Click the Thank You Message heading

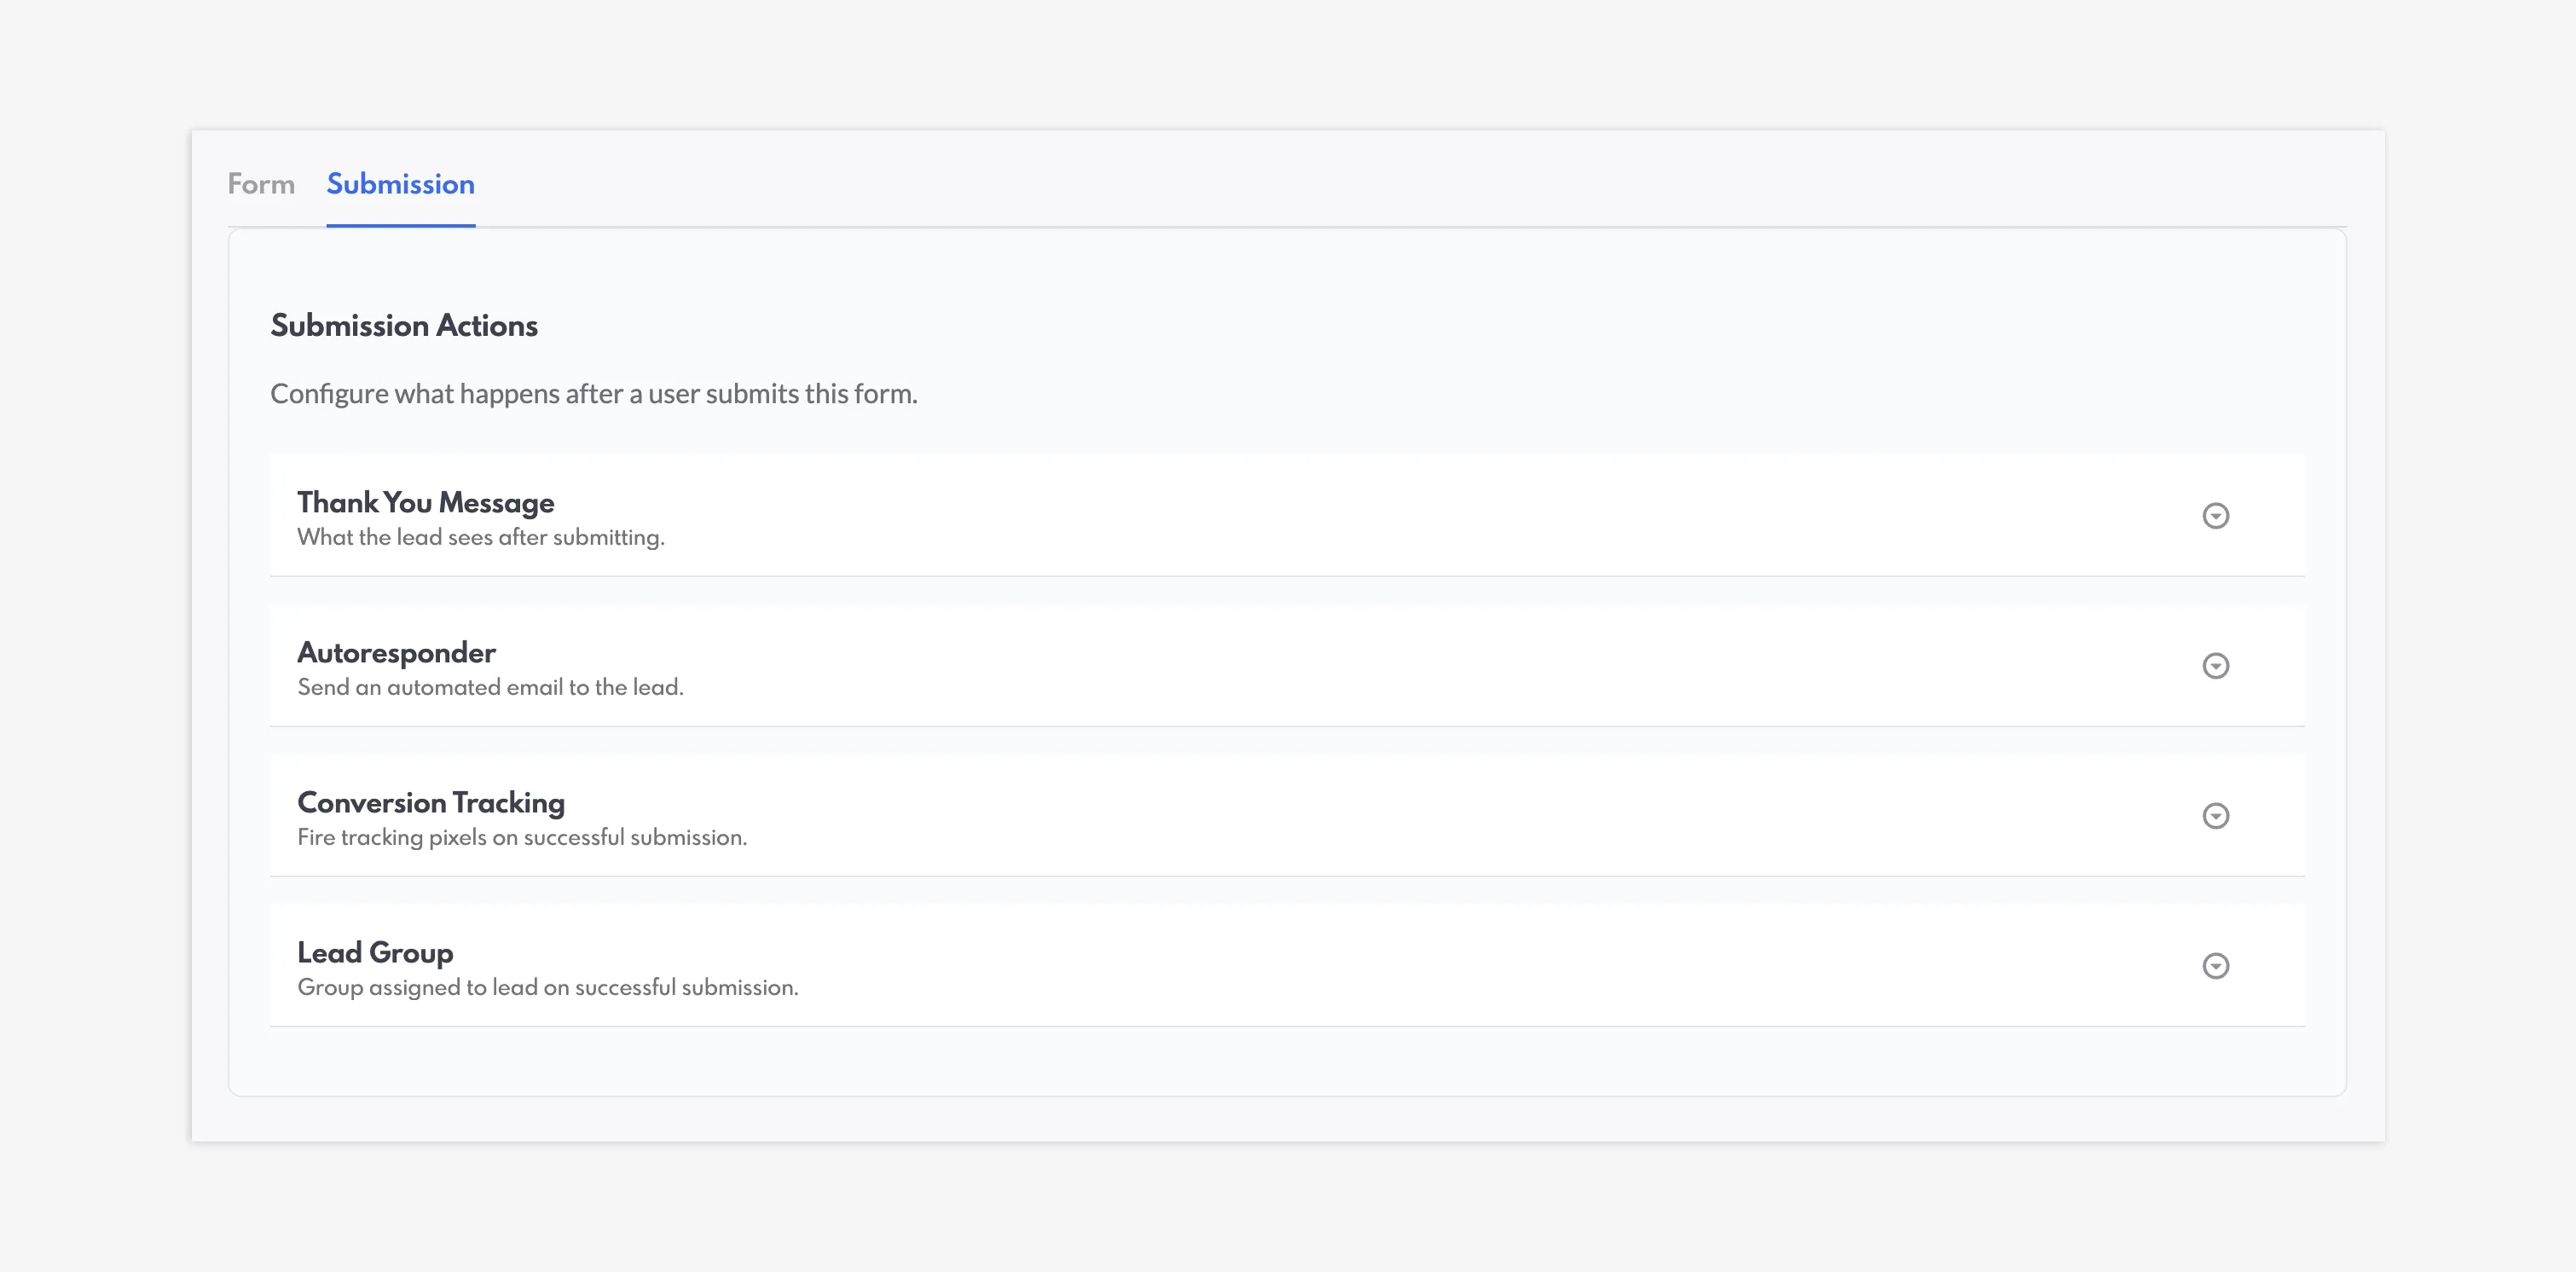(425, 502)
